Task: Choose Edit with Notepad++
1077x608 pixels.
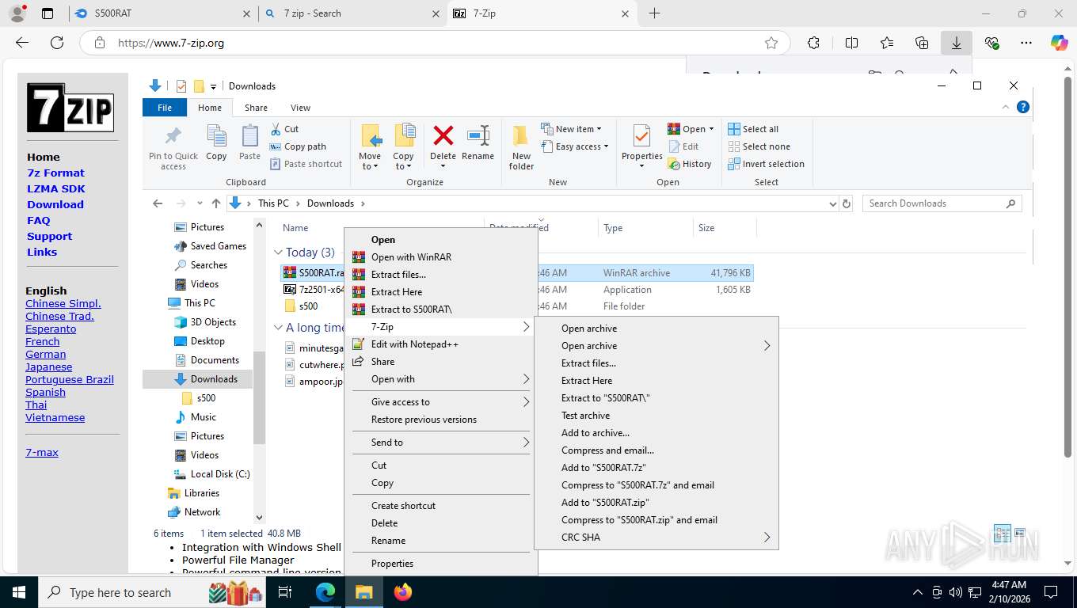Action: (440, 344)
